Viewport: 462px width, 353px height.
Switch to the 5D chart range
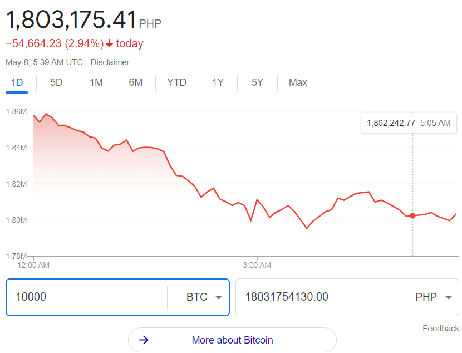pyautogui.click(x=56, y=82)
